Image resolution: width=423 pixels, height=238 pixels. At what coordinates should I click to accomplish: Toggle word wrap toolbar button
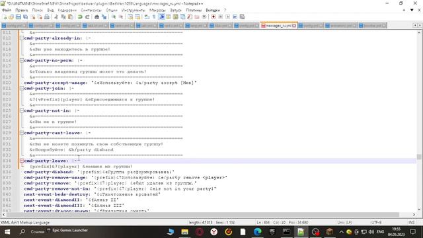147,17
